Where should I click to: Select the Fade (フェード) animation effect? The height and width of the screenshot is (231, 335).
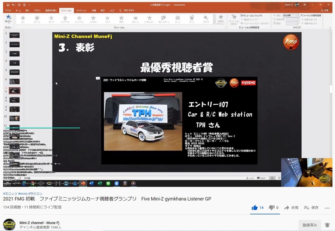coord(51,19)
